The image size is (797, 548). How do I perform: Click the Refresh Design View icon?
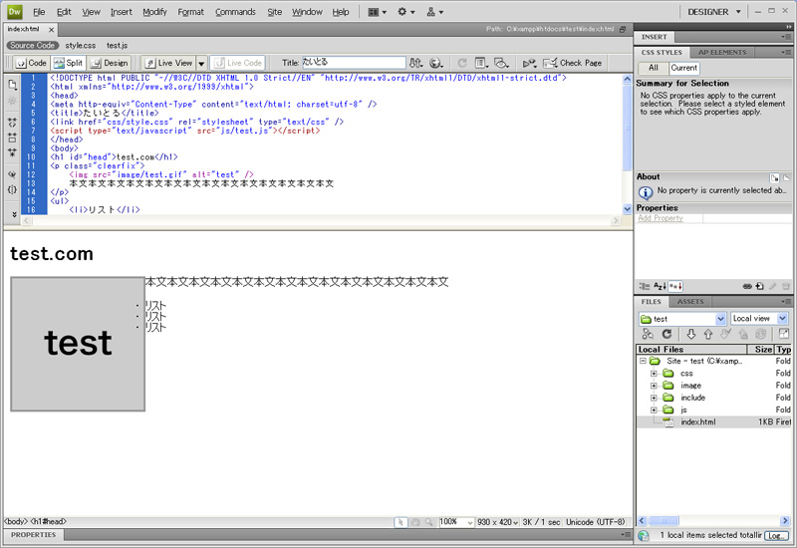click(462, 63)
